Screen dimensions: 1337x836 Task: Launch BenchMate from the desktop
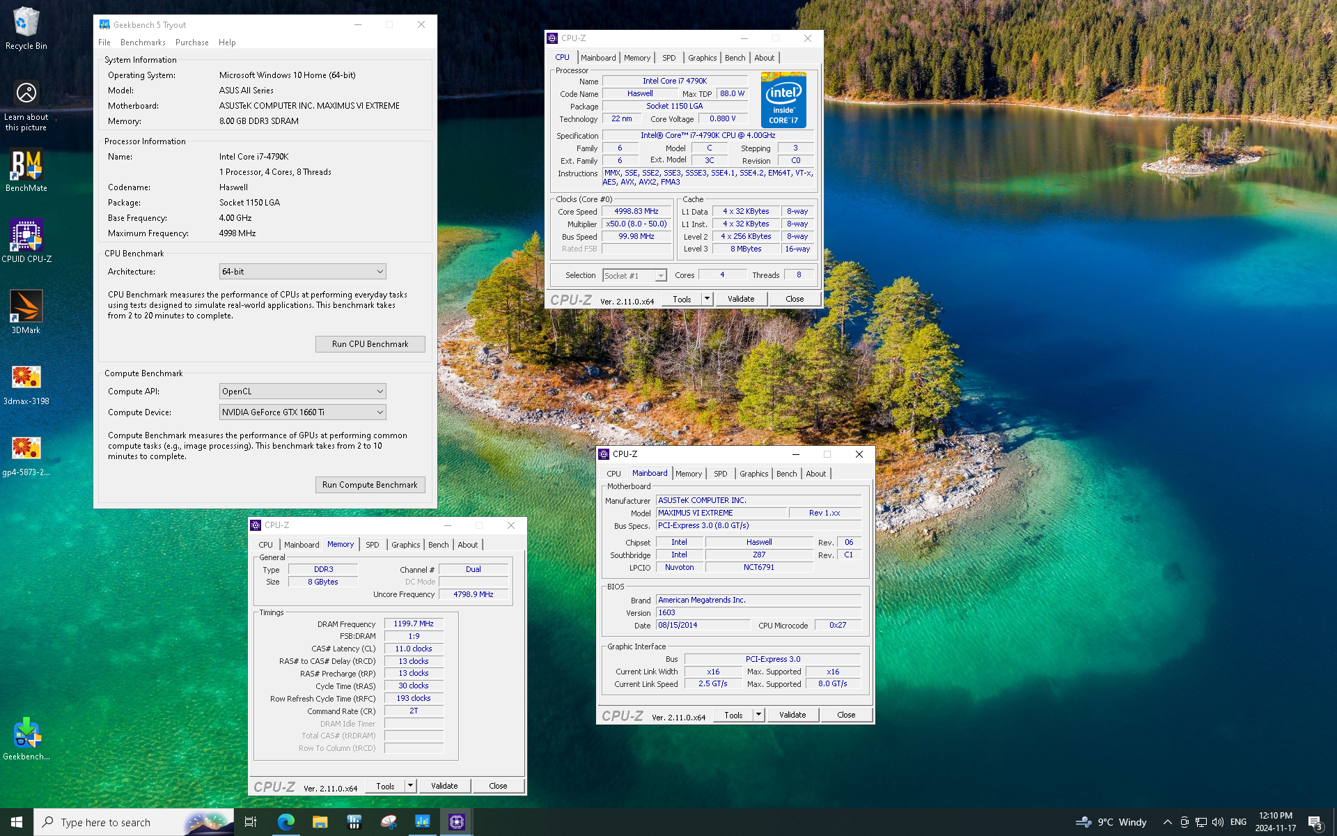(26, 171)
